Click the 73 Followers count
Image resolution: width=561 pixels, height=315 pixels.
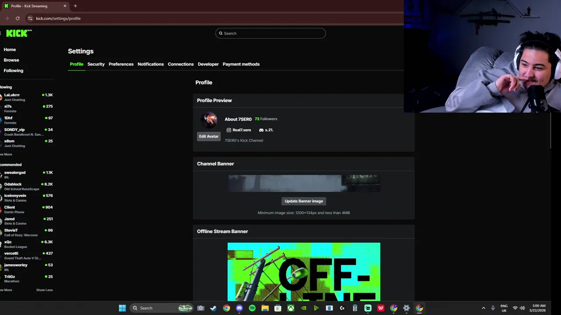(x=266, y=119)
